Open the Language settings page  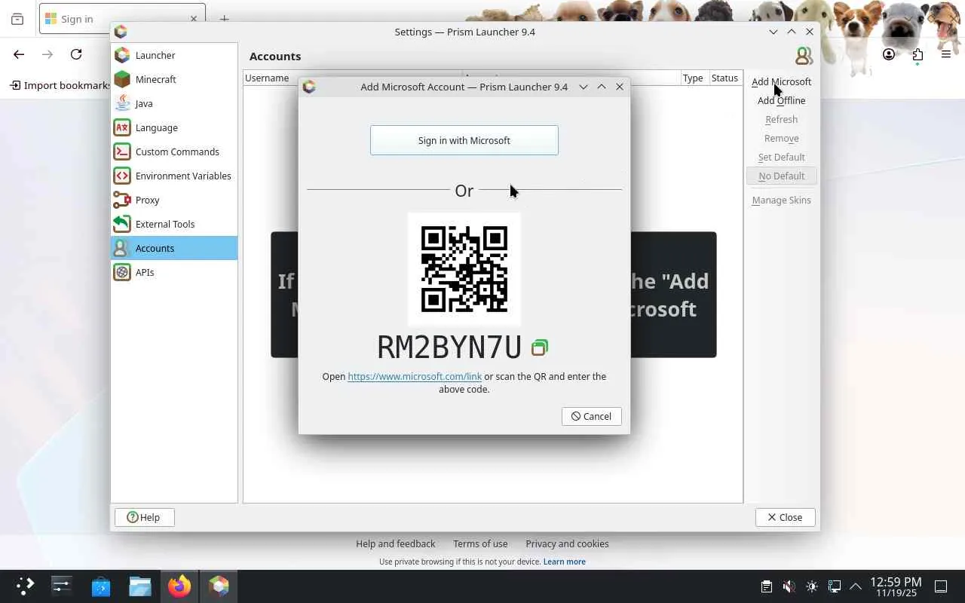click(174, 127)
